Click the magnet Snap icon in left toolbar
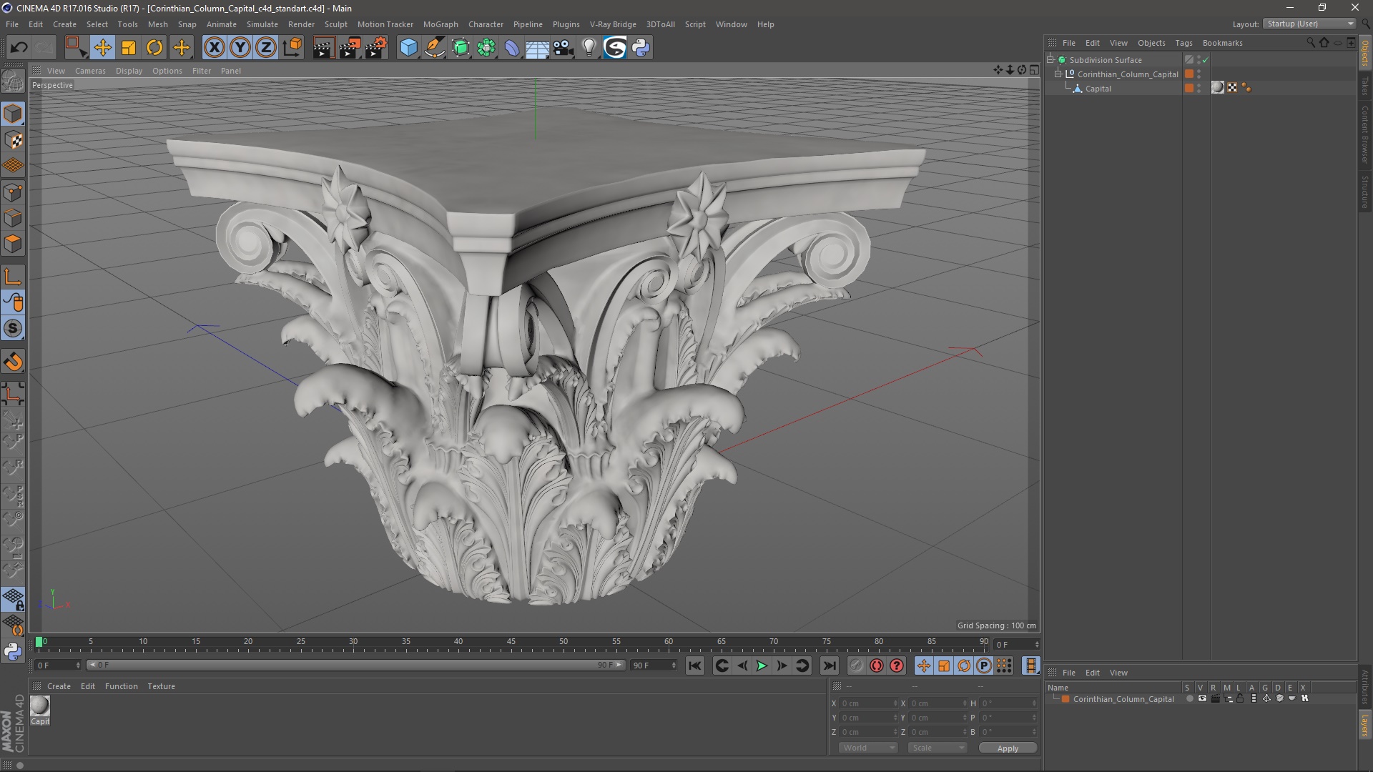 (x=13, y=362)
